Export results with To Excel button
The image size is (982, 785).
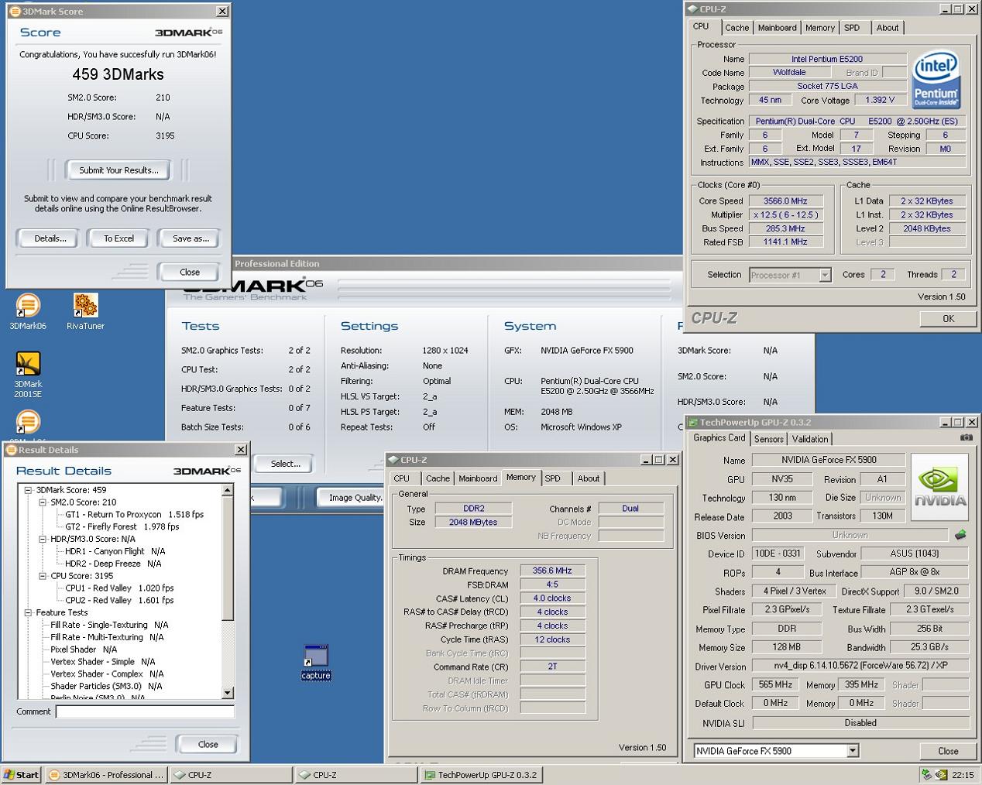click(x=118, y=238)
